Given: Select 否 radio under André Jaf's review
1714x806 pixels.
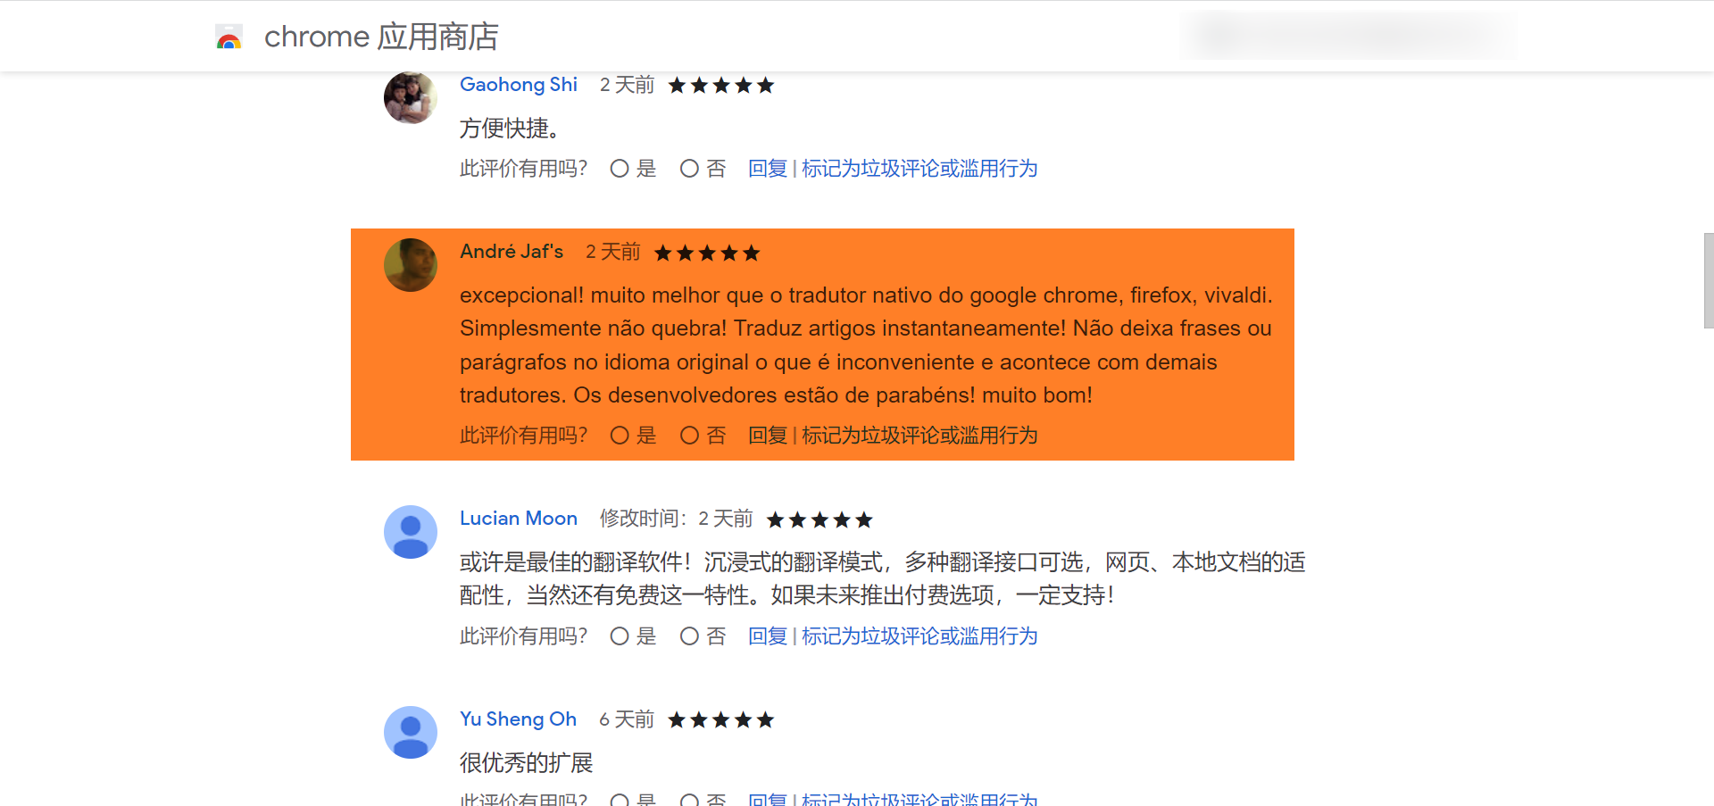Looking at the screenshot, I should pos(688,436).
